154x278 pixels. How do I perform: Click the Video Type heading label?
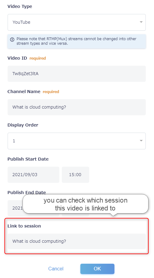pyautogui.click(x=20, y=7)
